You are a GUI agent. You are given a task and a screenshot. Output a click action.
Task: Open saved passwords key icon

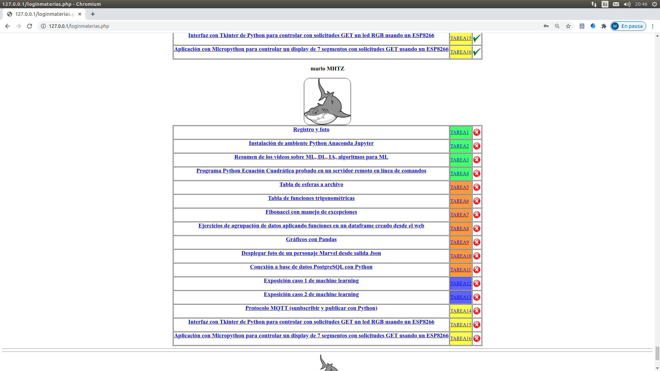546,26
